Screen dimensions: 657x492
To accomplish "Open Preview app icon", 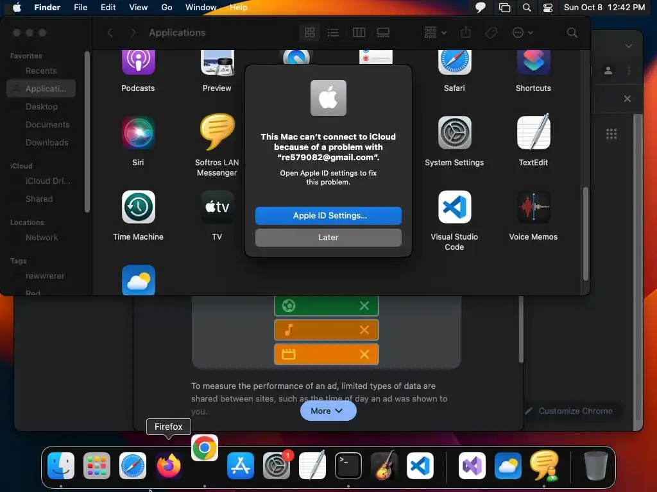I will click(217, 62).
